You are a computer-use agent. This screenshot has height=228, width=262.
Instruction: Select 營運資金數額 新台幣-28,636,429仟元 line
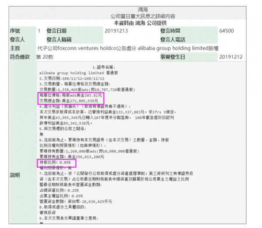tap(76, 202)
